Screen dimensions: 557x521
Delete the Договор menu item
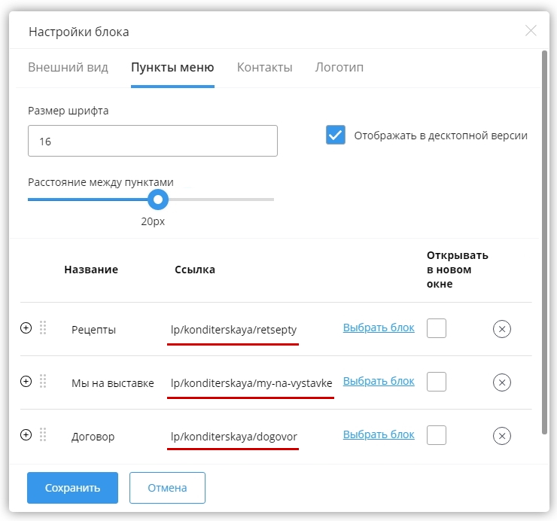[502, 436]
